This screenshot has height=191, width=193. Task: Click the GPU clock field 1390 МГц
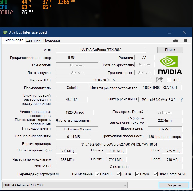pyautogui.click(x=67, y=151)
